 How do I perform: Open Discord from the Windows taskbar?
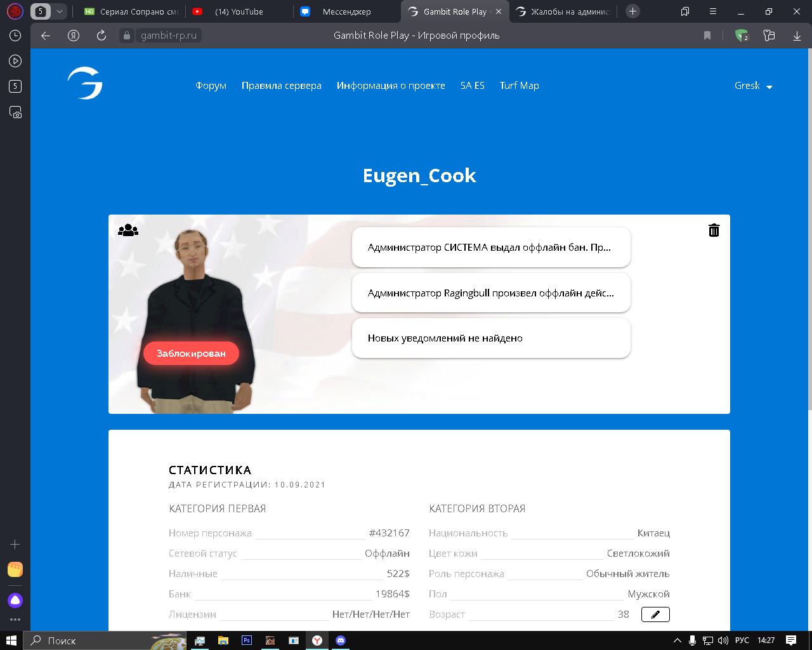pyautogui.click(x=341, y=640)
